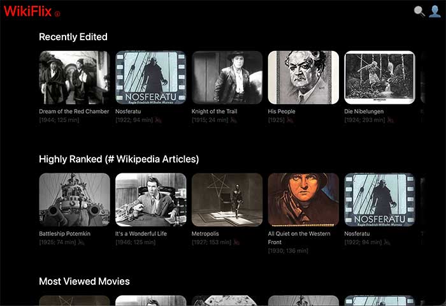Click the silent-film icon beside His People [1925]
Image resolution: width=446 pixels, height=306 pixels.
click(x=290, y=120)
